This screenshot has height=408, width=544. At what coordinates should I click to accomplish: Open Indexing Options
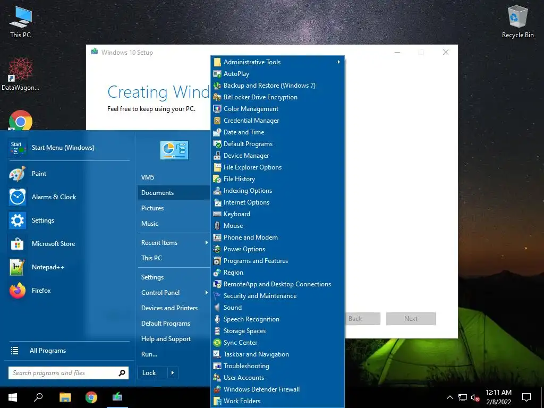pyautogui.click(x=277, y=191)
